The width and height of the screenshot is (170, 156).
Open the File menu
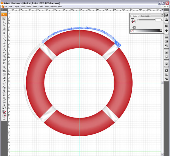click(x=6, y=7)
